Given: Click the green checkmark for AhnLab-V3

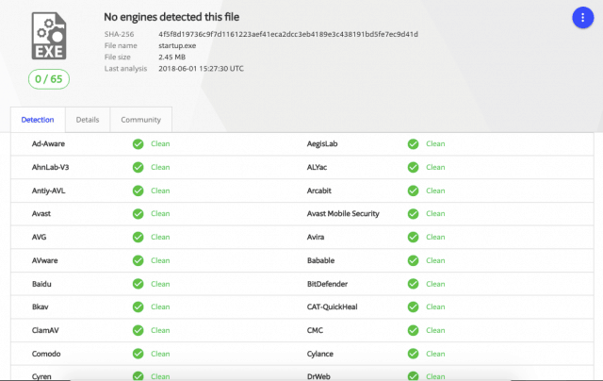Looking at the screenshot, I should pos(139,168).
